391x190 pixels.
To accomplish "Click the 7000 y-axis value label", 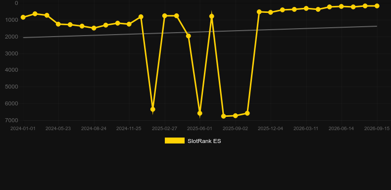I will tap(11, 120).
